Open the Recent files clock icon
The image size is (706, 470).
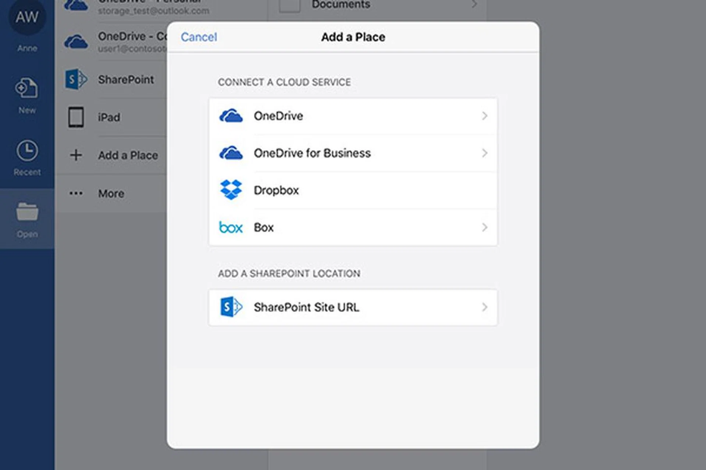[x=27, y=151]
